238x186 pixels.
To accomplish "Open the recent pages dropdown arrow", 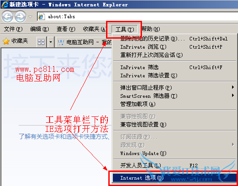I will pos(30,16).
